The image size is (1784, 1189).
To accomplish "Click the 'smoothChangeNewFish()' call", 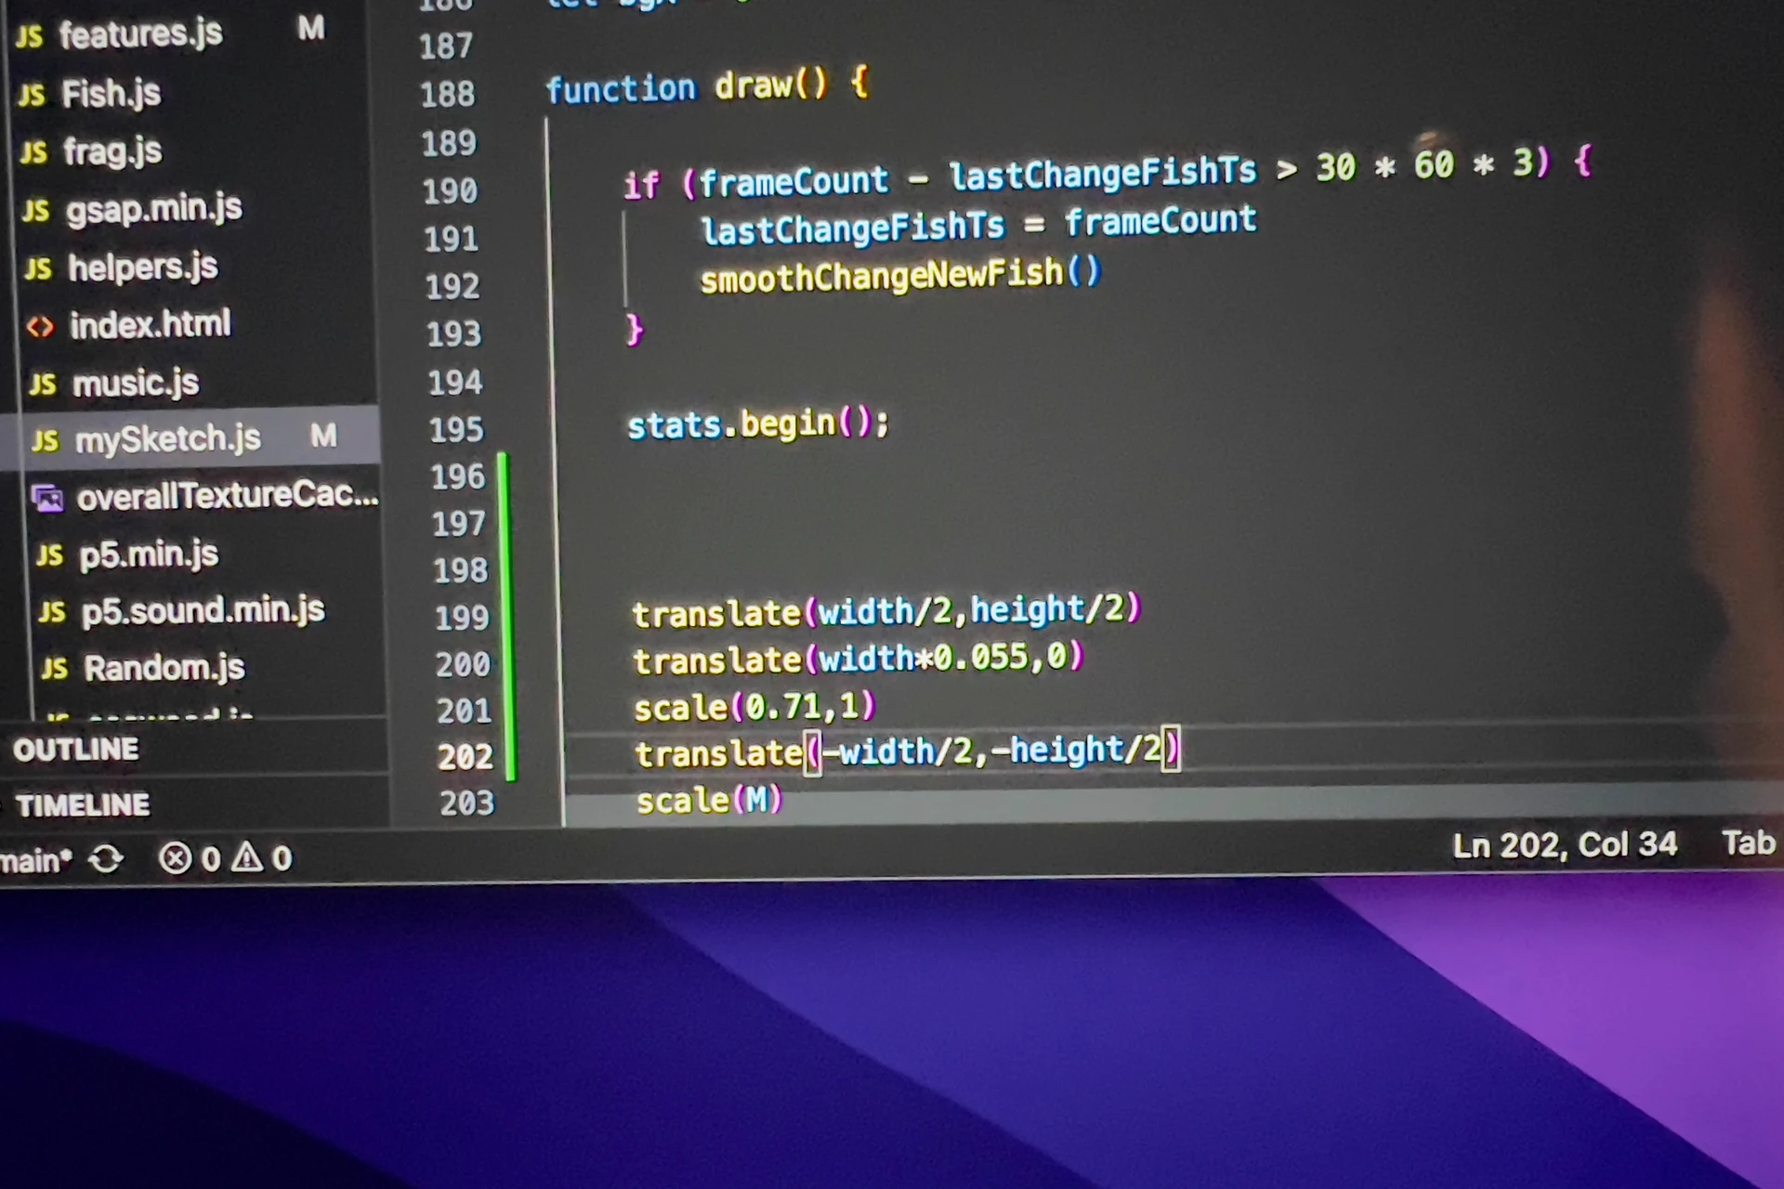I will (900, 276).
